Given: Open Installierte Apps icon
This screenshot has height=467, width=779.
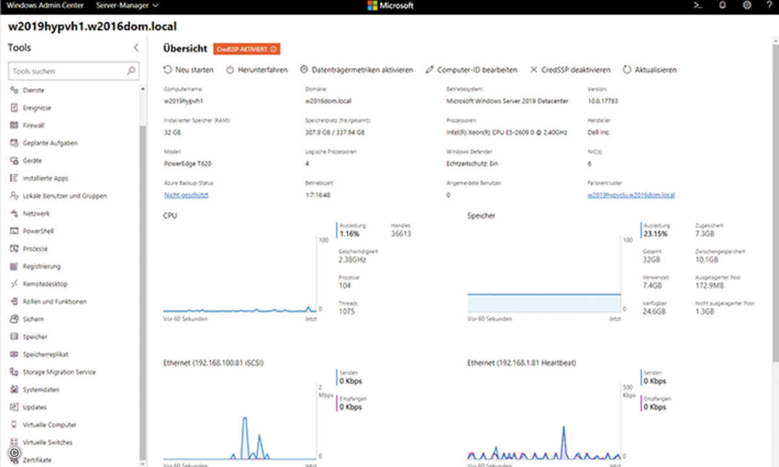Looking at the screenshot, I should (14, 178).
